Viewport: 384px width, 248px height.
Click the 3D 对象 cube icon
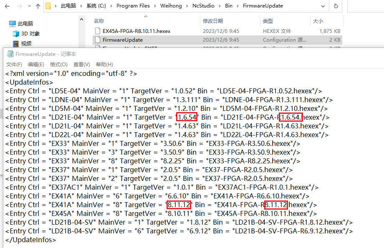click(16, 33)
